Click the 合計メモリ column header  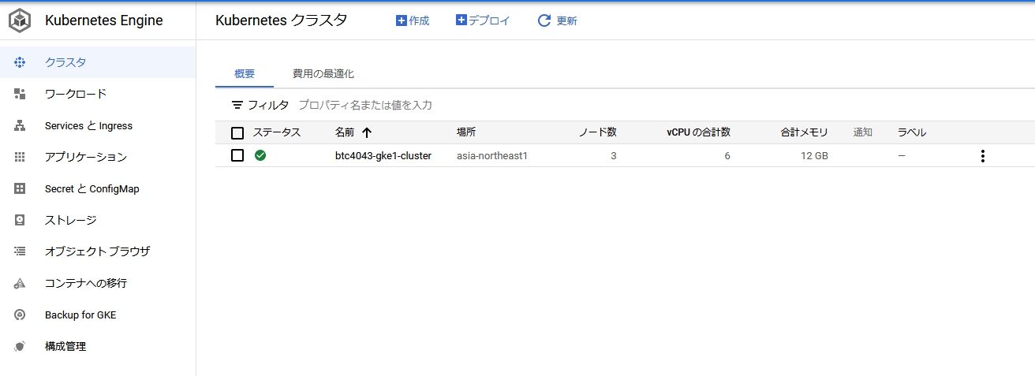[x=805, y=132]
